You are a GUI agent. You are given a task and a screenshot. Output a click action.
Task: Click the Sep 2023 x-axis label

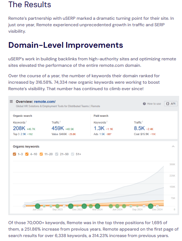(58, 209)
